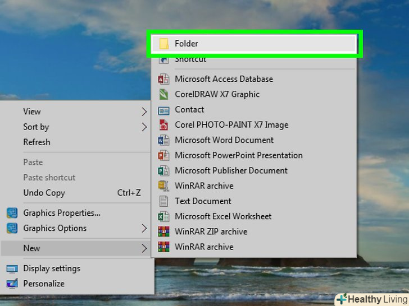Click the yellow Folder icon in the New submenu

click(163, 44)
